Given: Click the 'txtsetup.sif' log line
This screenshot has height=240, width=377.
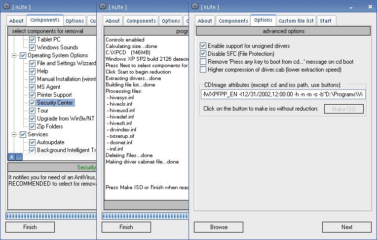Looking at the screenshot, I should point(120,136).
